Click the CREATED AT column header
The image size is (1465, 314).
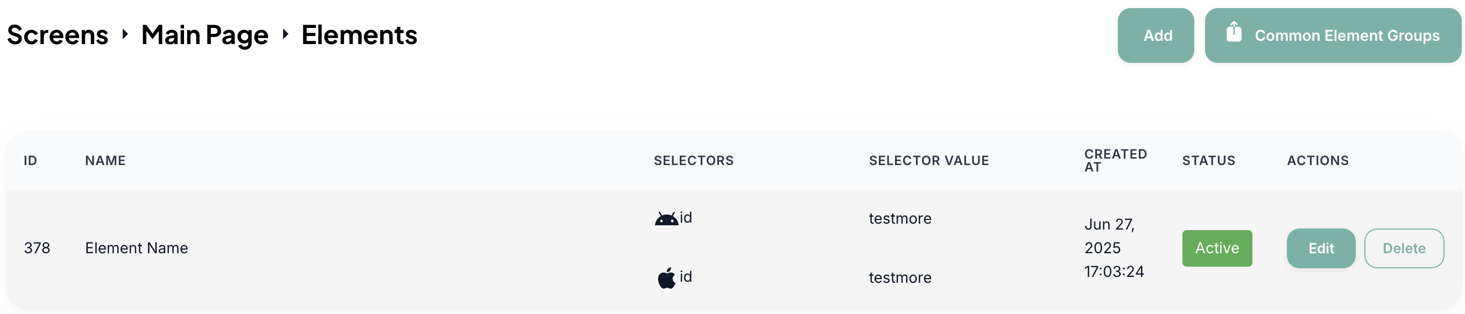1115,161
